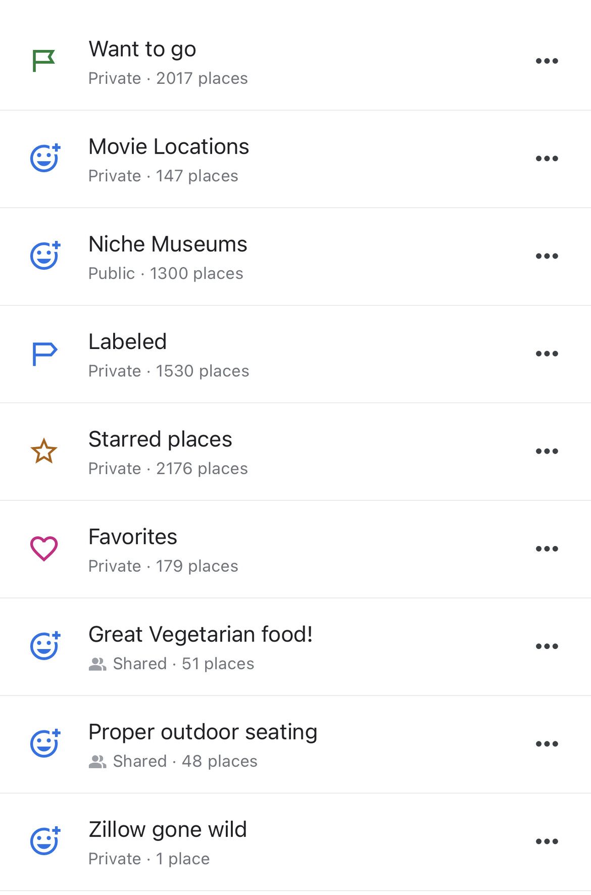Tap the Public 1300 places subtitle

click(x=166, y=273)
